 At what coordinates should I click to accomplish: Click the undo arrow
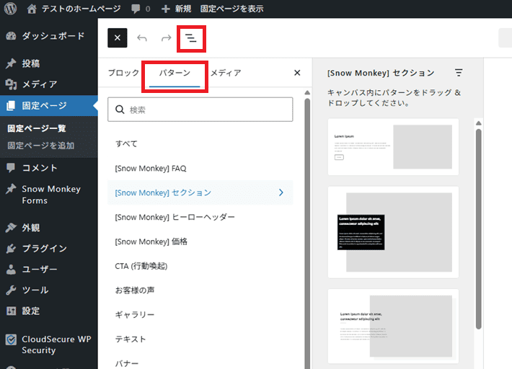coord(142,38)
